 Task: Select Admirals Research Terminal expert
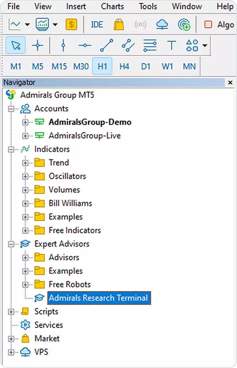(99, 298)
